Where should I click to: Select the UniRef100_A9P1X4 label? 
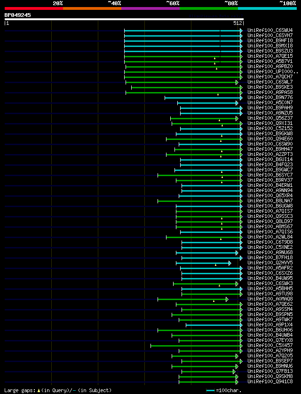270,325
